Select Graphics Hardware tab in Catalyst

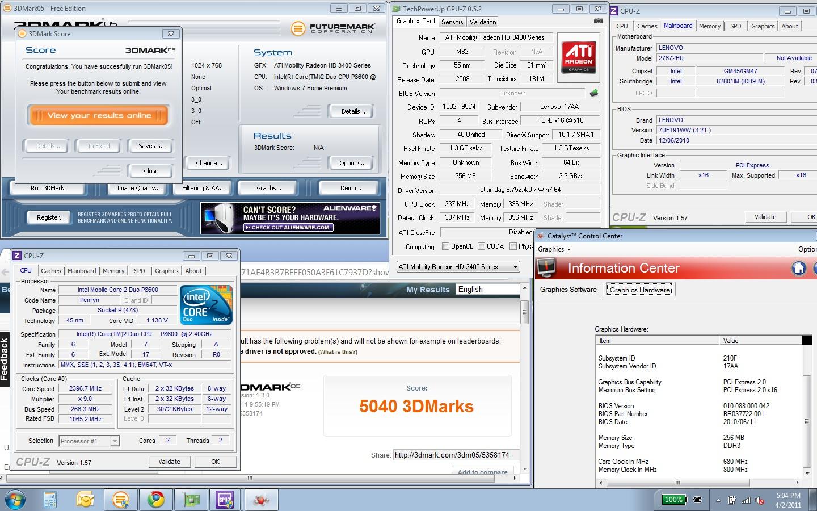click(x=640, y=290)
